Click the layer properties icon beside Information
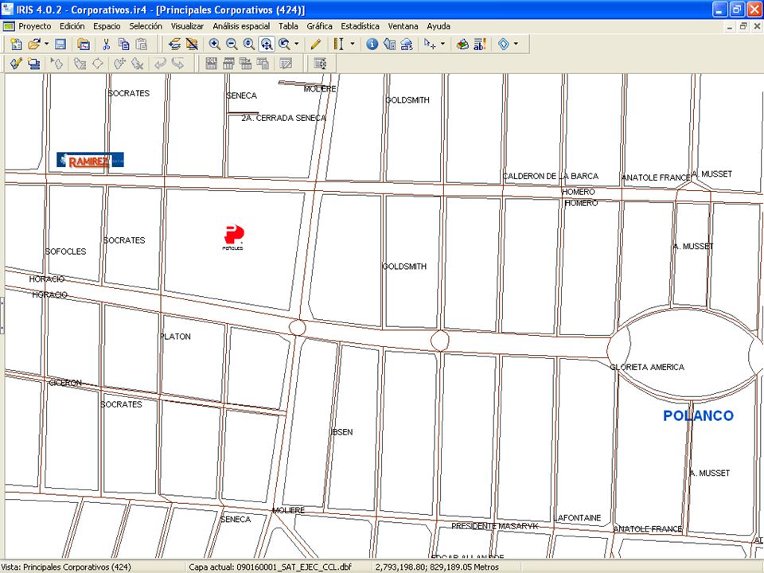The width and height of the screenshot is (764, 573). tap(389, 45)
